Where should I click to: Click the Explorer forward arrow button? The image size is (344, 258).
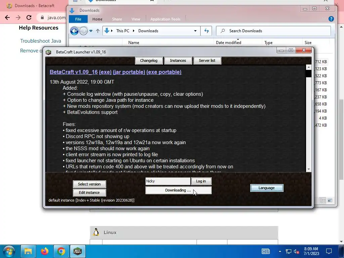point(83,31)
